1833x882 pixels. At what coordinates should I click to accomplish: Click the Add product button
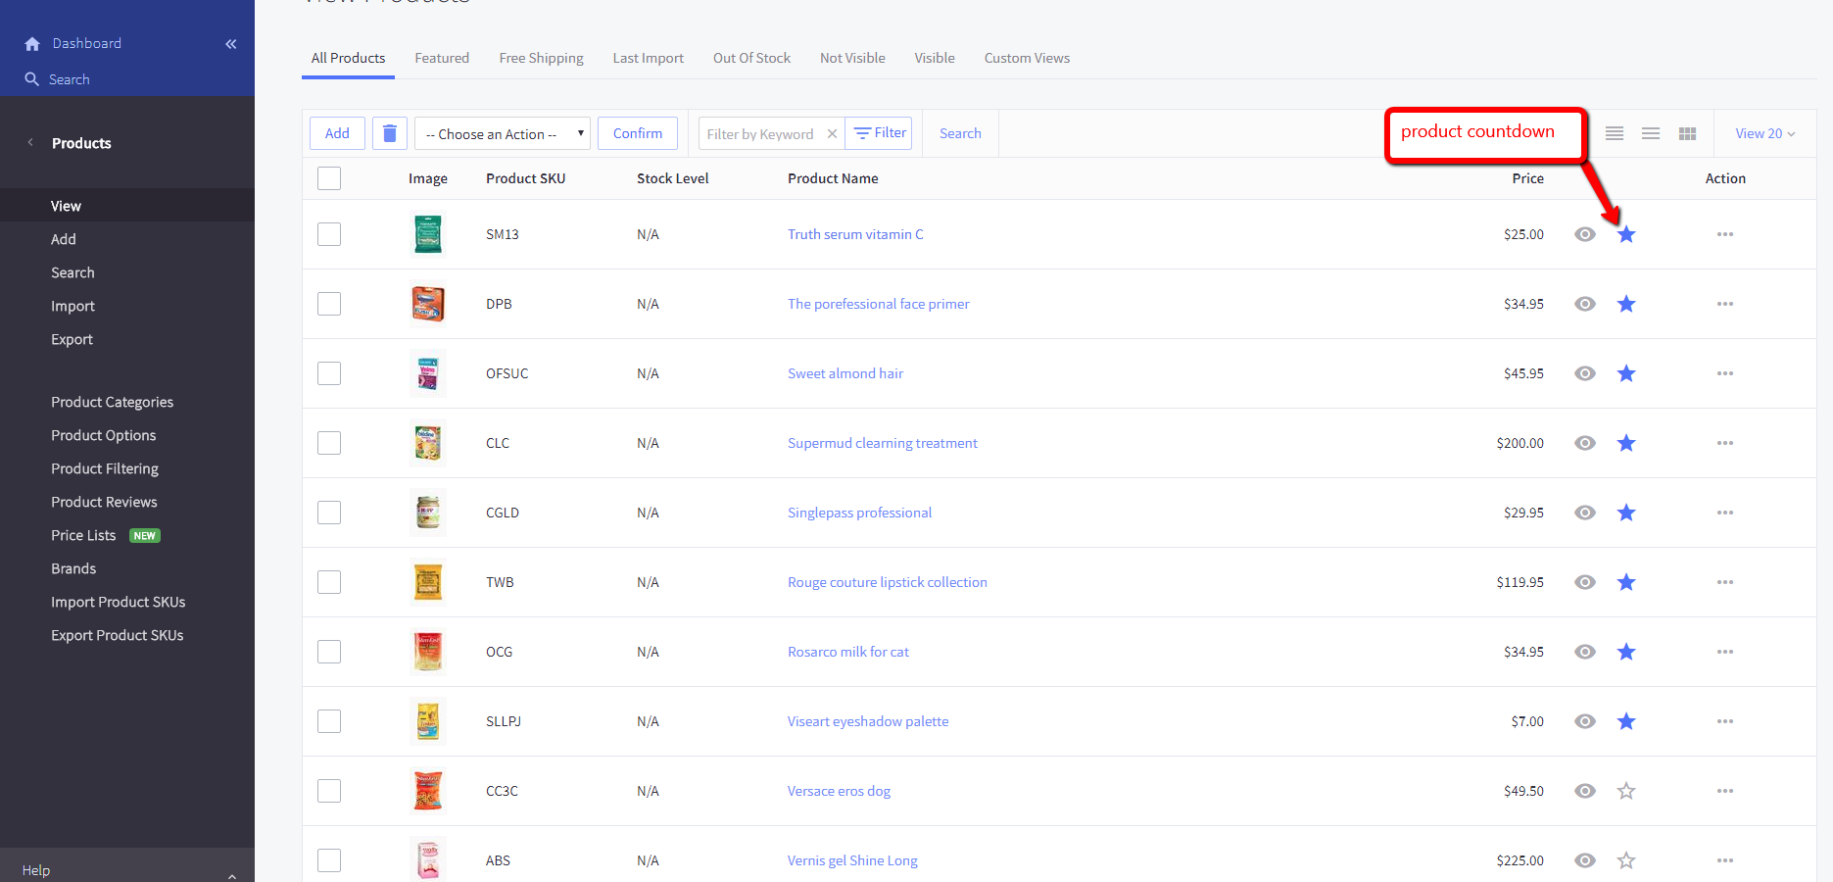tap(337, 133)
